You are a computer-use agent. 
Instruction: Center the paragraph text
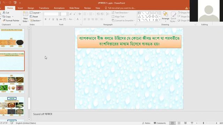click(x=89, y=19)
